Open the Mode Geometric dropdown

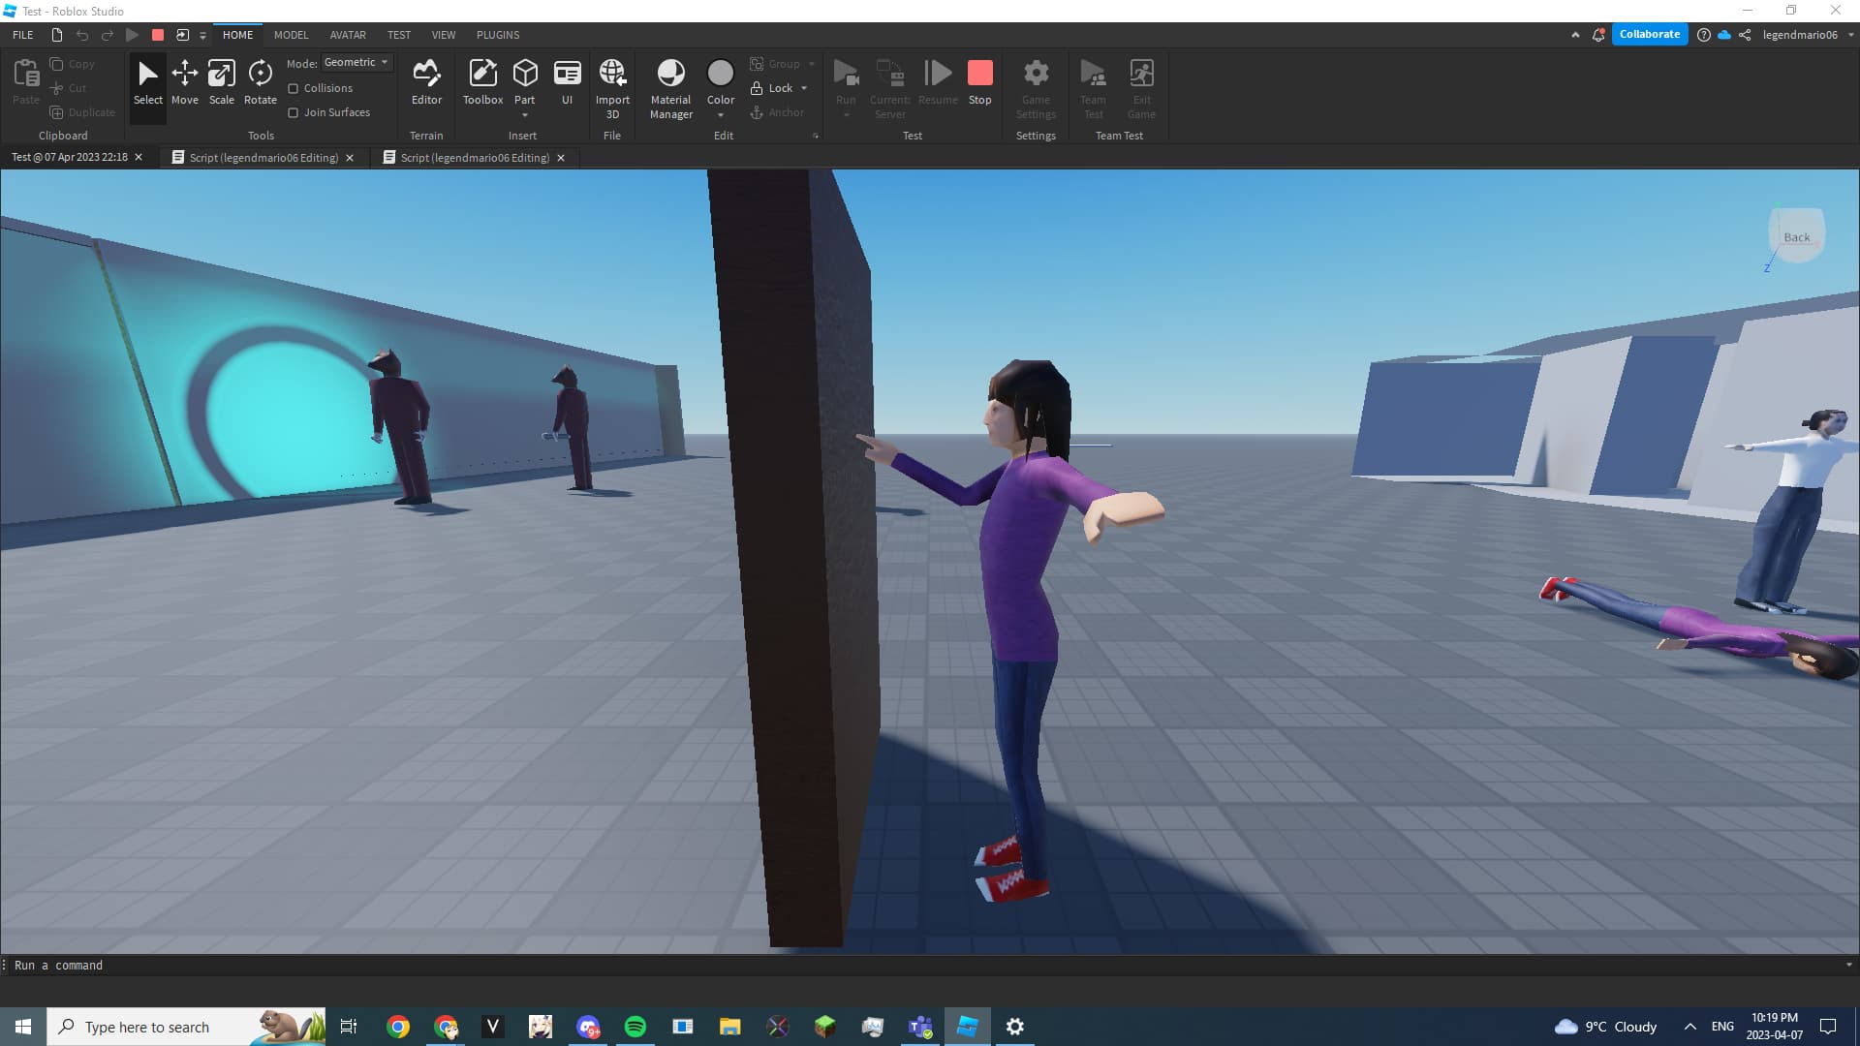tap(356, 62)
